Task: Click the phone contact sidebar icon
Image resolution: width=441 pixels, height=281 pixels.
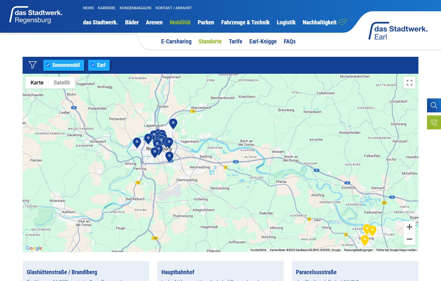Action: click(434, 122)
